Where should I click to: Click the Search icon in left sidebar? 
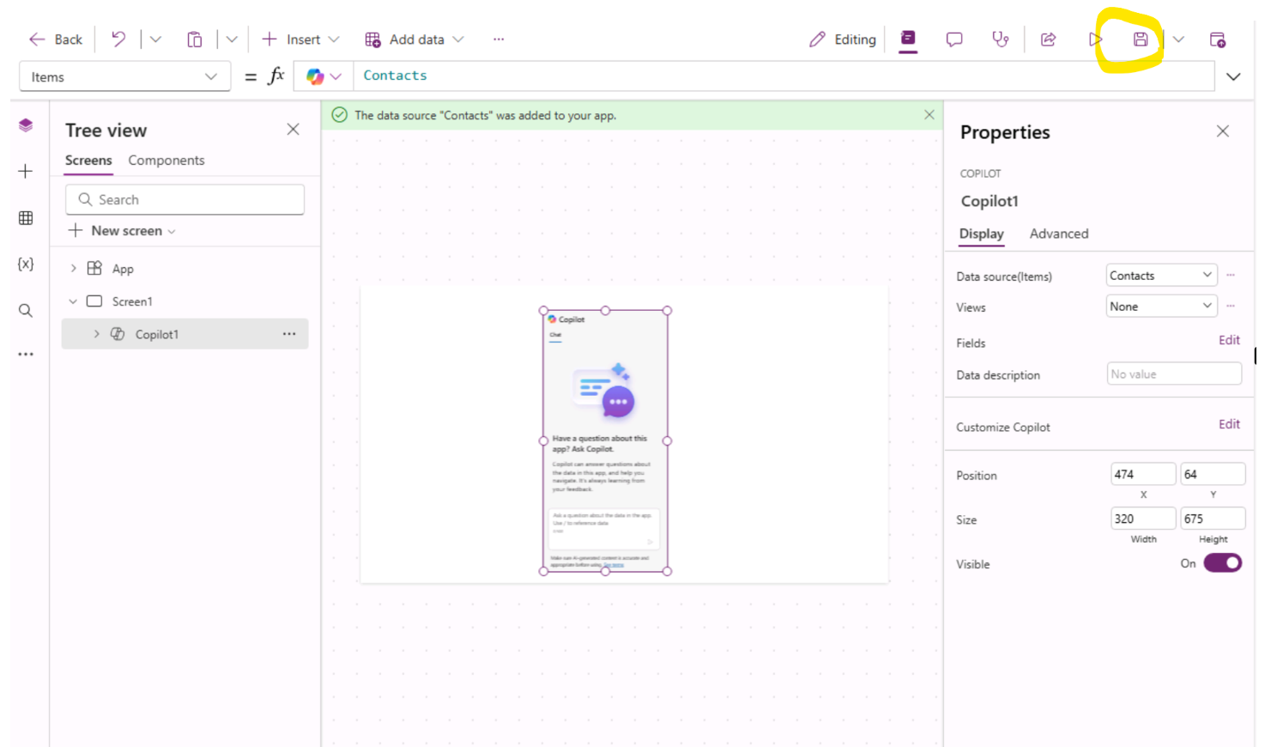click(x=26, y=311)
